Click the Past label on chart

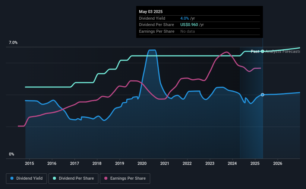[x=255, y=51]
